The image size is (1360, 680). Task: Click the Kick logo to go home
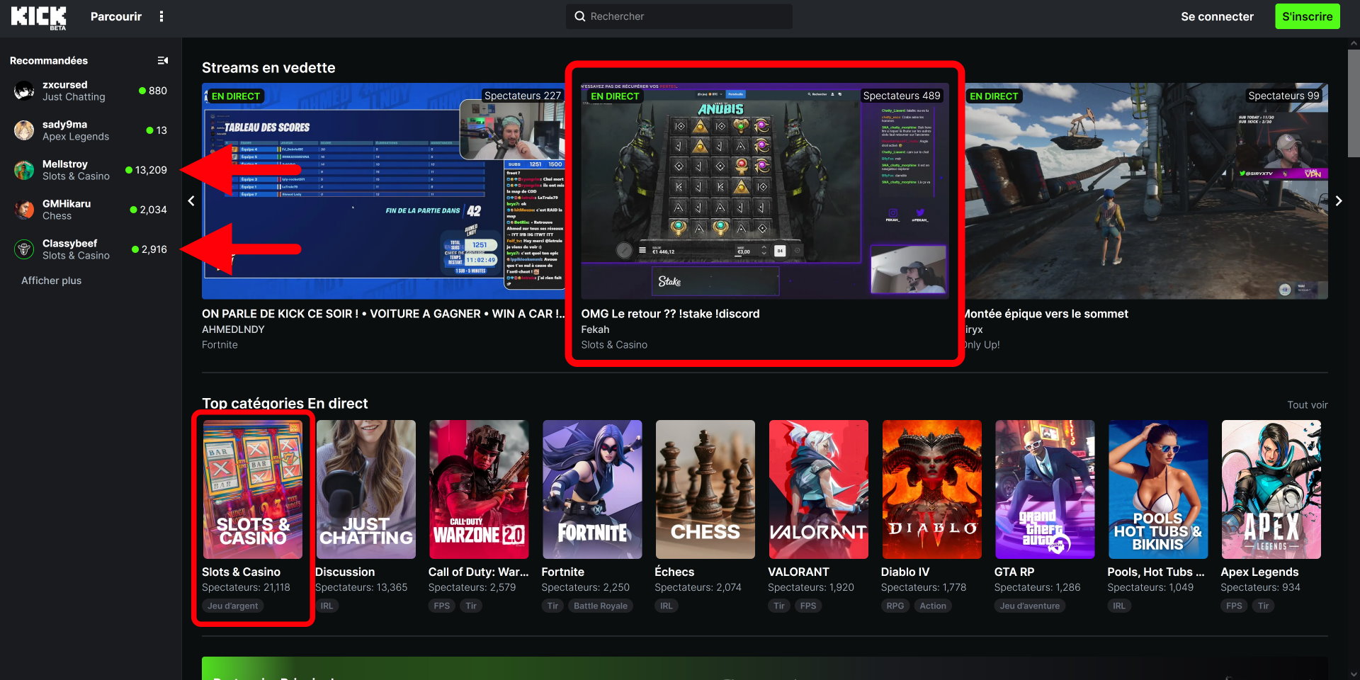click(x=39, y=17)
